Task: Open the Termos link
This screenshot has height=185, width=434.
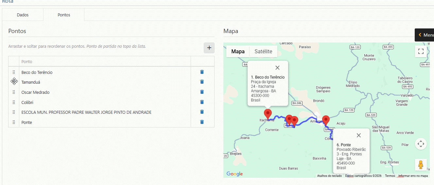Action: click(390, 176)
